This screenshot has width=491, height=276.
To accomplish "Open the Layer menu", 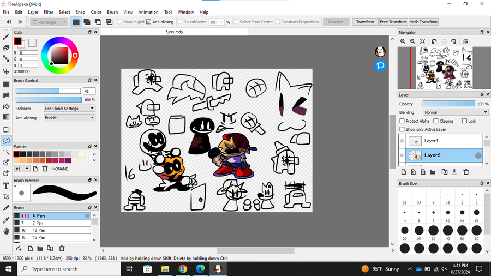I will [33, 12].
